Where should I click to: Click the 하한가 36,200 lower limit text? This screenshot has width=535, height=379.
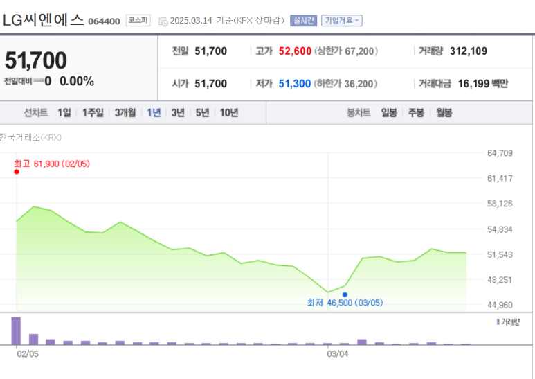345,84
